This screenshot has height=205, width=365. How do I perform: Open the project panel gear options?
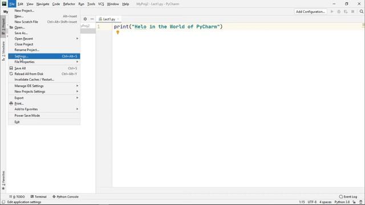pos(85,19)
